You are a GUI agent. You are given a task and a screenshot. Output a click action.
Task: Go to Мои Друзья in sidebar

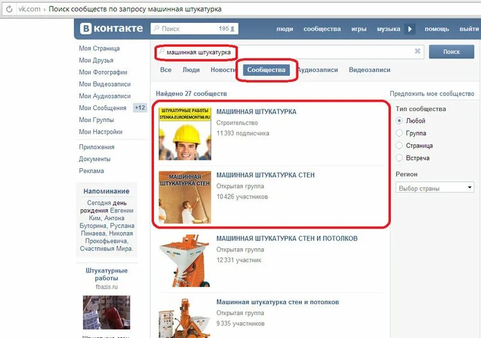click(x=96, y=60)
